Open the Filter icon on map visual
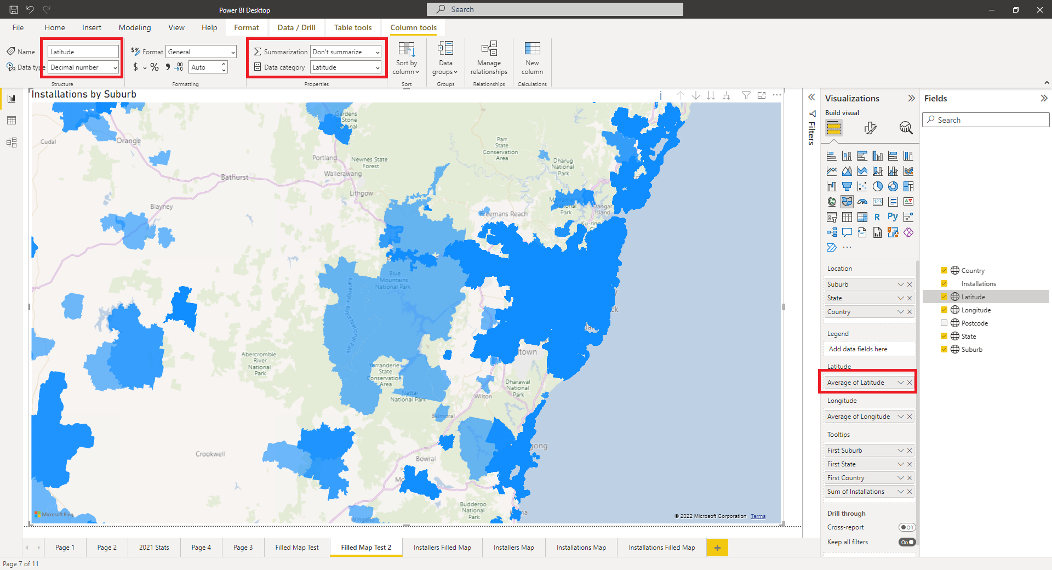This screenshot has height=570, width=1052. pos(746,95)
